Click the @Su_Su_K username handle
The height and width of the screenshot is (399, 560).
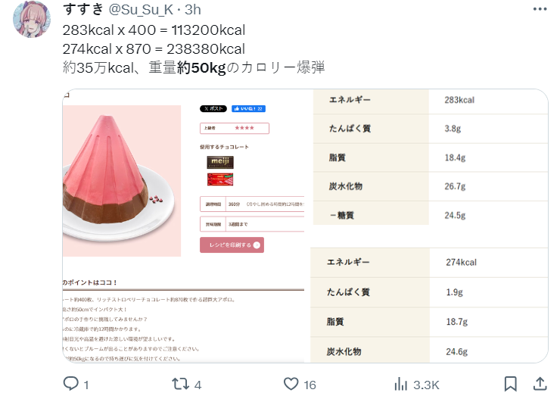pyautogui.click(x=141, y=10)
